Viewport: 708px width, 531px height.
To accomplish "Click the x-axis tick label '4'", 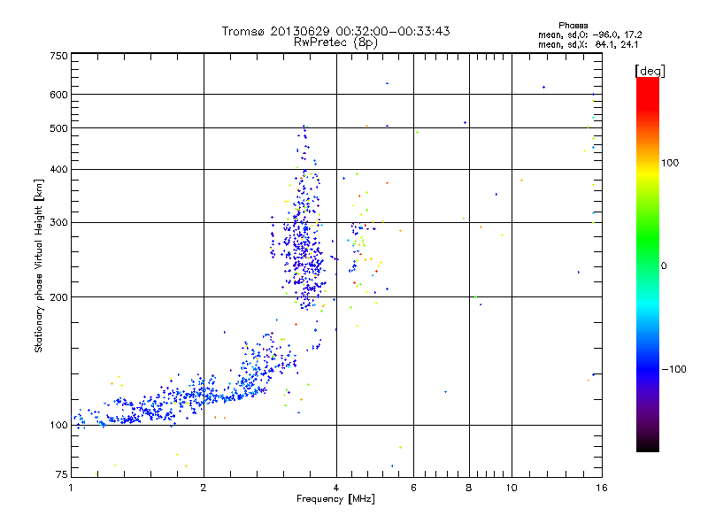I will click(x=336, y=488).
